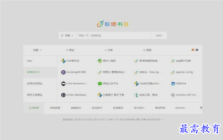Open the 草料二维码 green icon
This screenshot has height=140, width=223.
(x=100, y=61)
